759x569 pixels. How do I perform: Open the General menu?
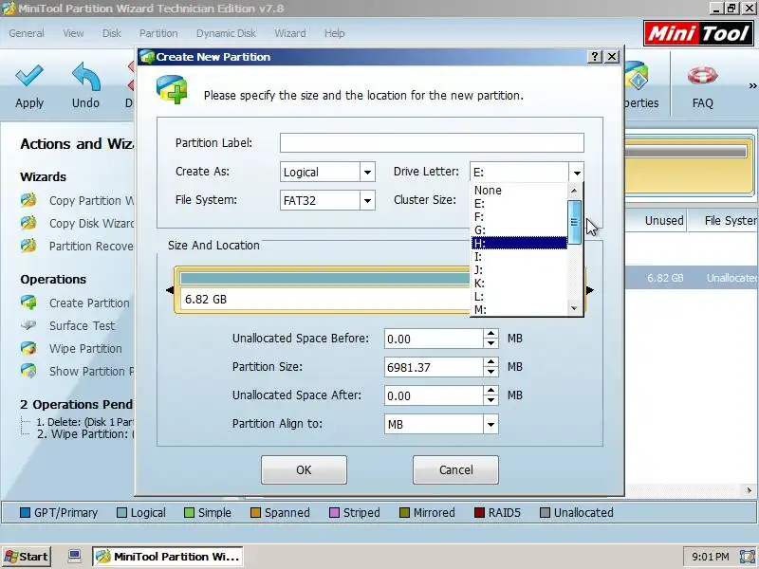tap(27, 33)
